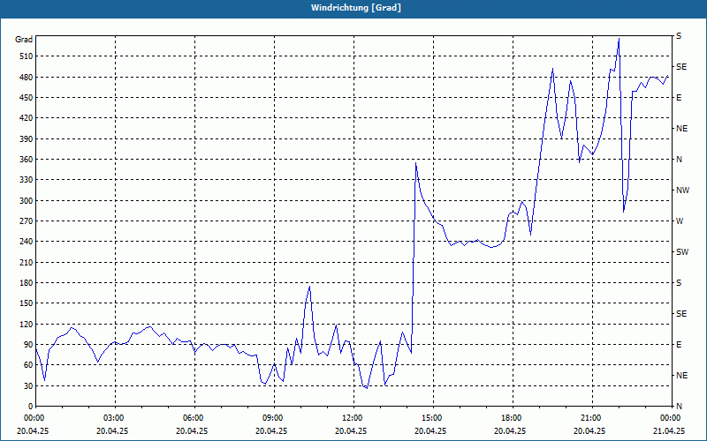Click the 12:00 time label
This screenshot has width=707, height=441.
pyautogui.click(x=353, y=418)
